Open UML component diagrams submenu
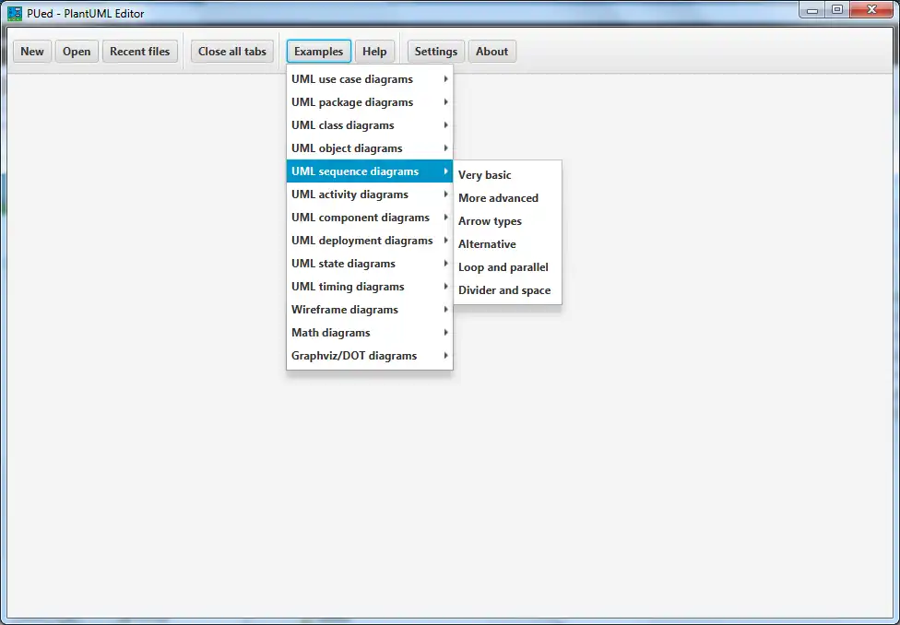 [370, 218]
